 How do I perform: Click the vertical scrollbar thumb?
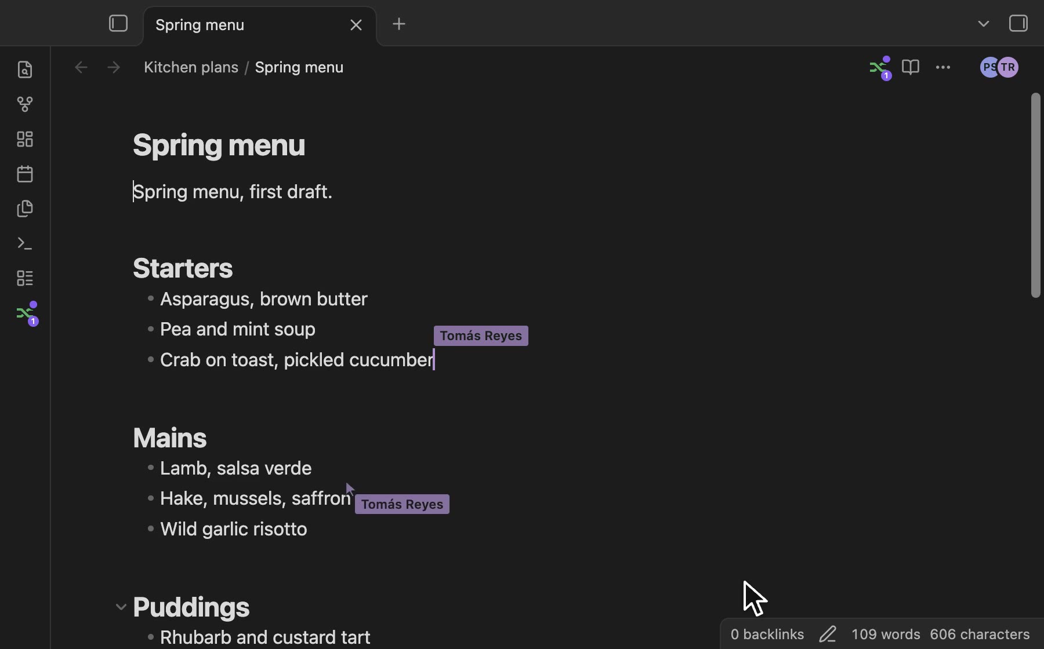pos(1036,195)
